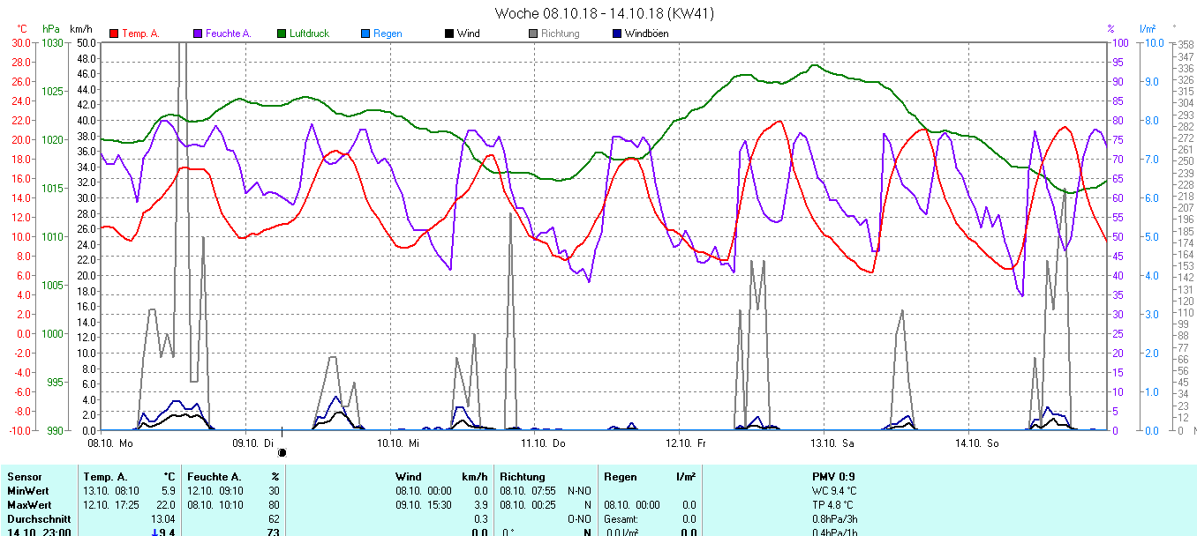Click the Richtung header in the data table
1197x536 pixels.
point(523,477)
